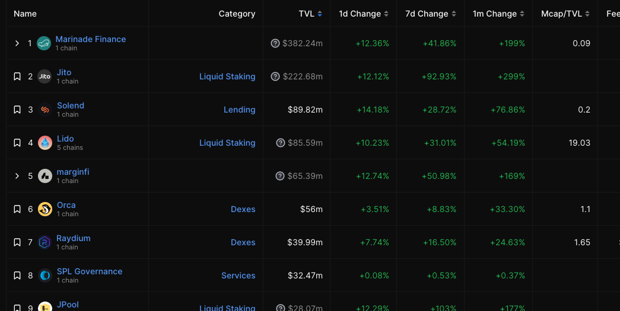Click the Marinade Finance logo icon
The height and width of the screenshot is (311, 620).
(x=43, y=43)
